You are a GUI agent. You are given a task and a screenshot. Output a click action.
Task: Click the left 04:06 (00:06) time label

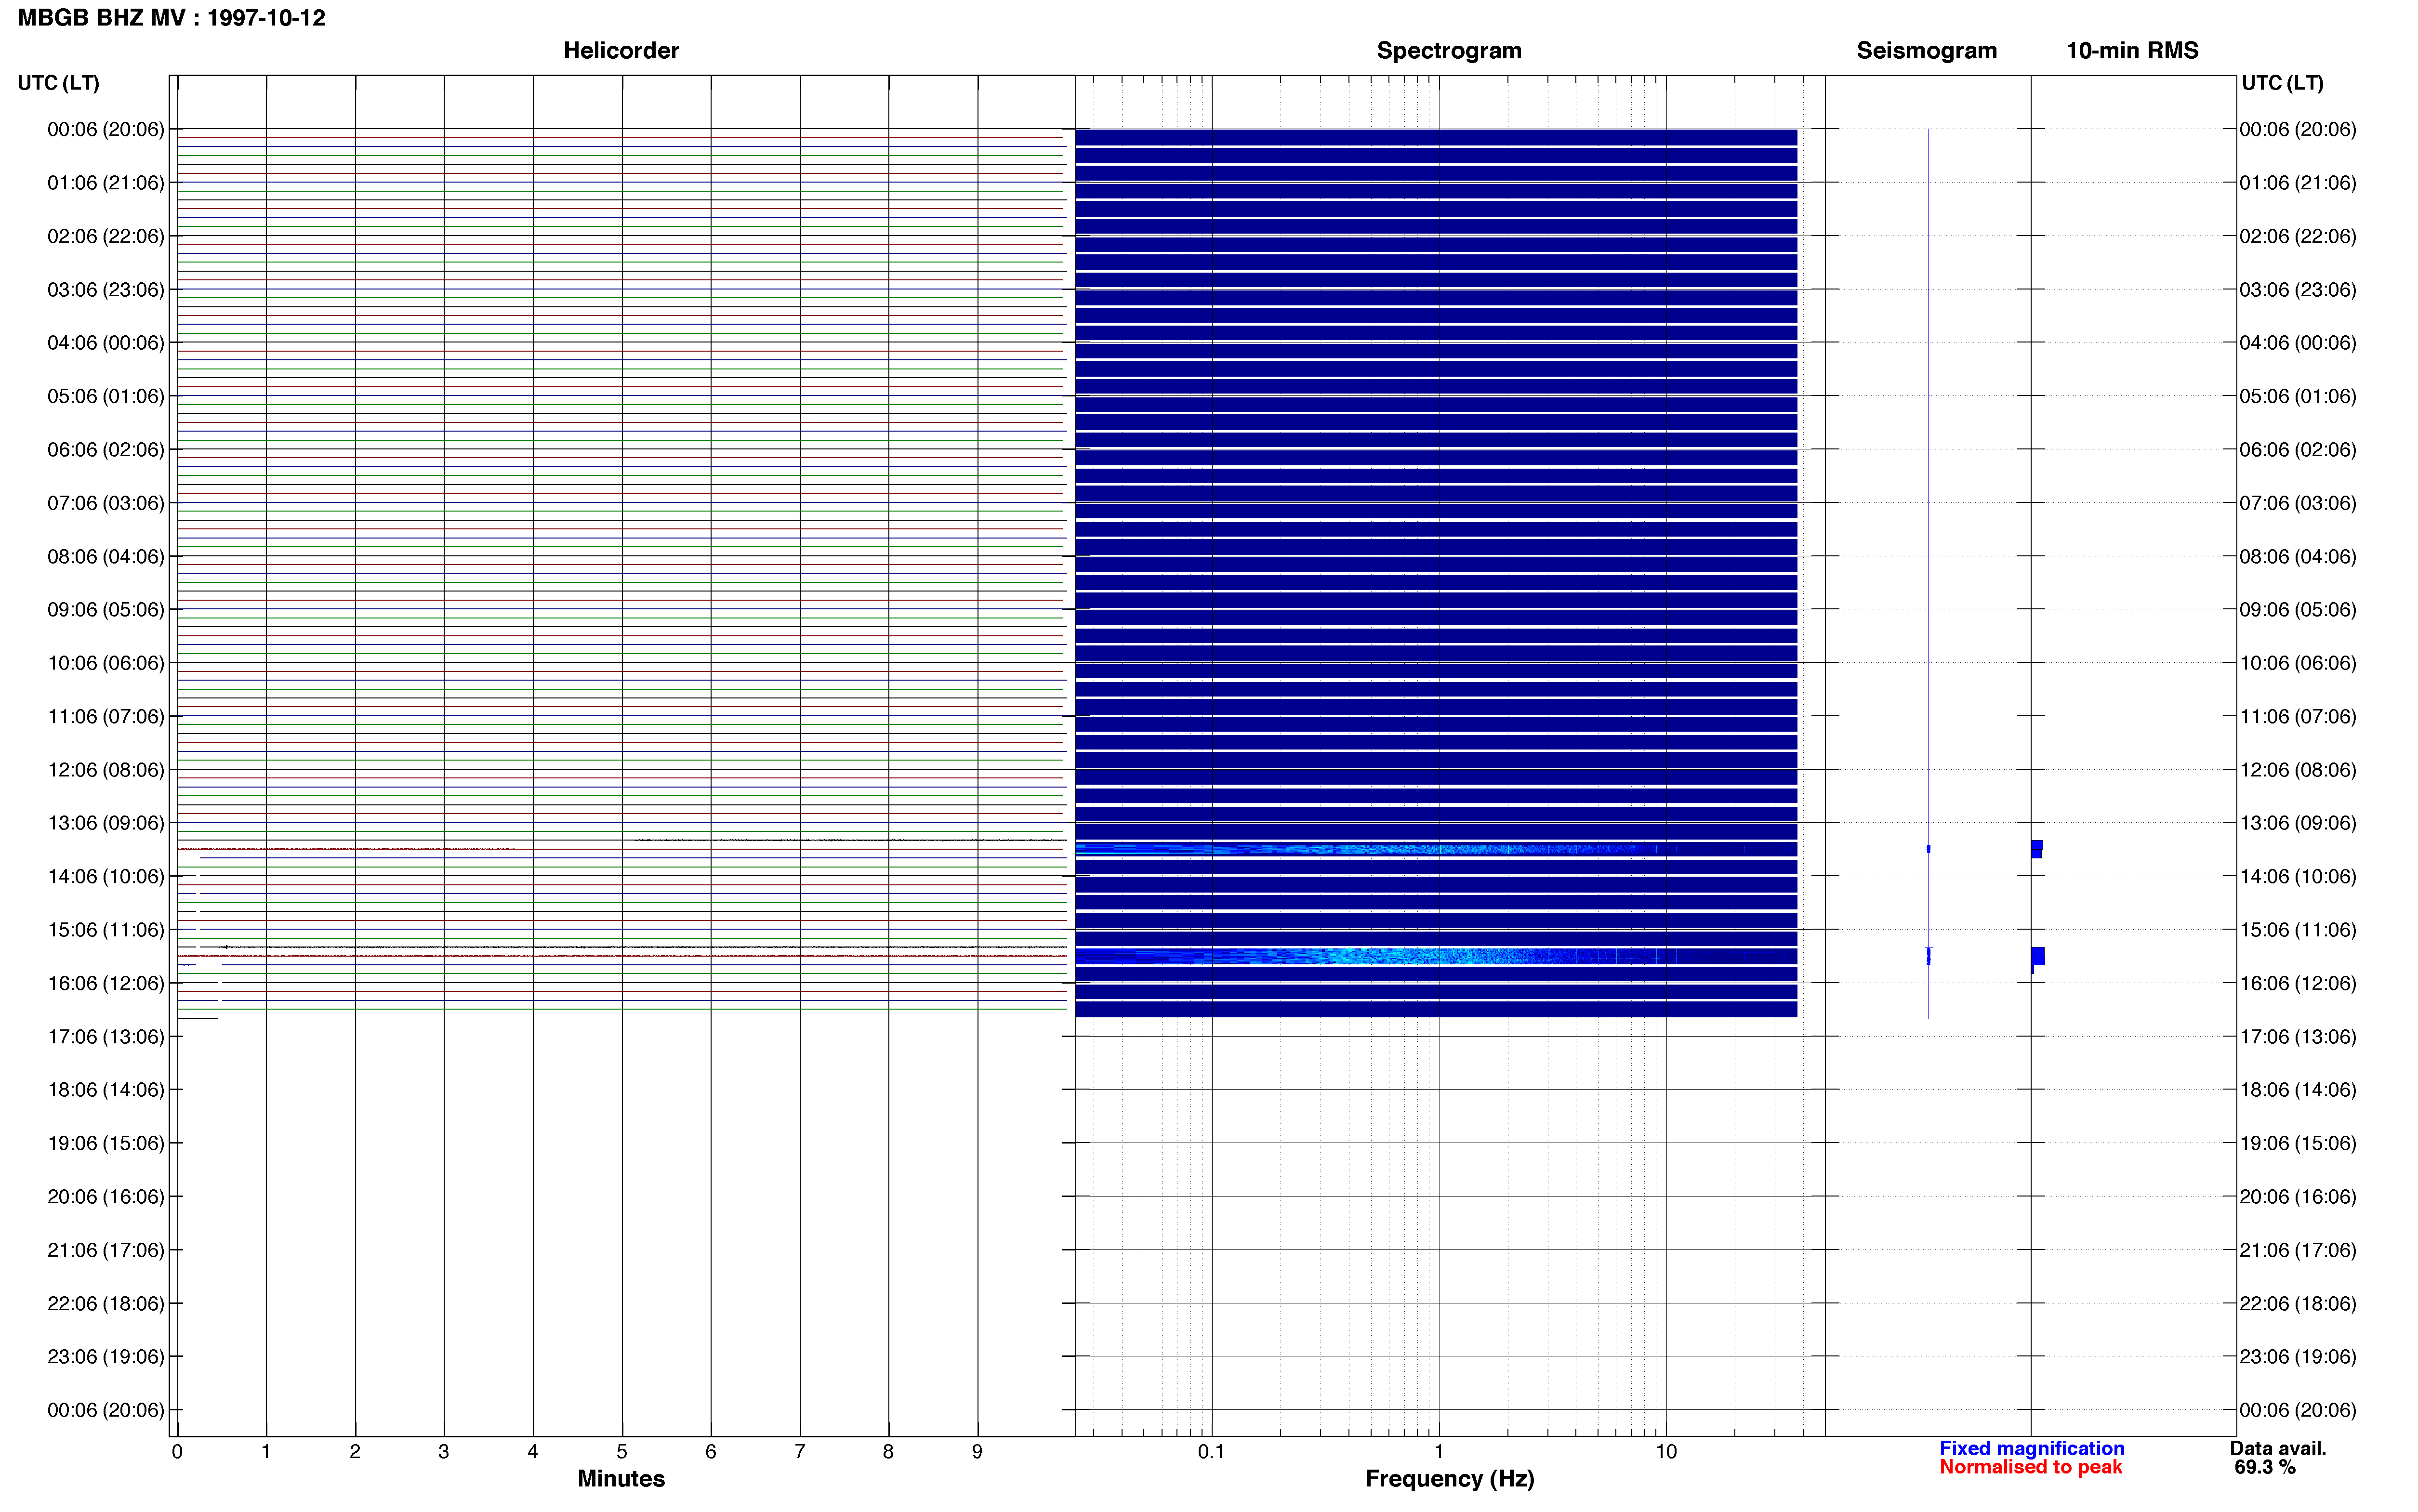[105, 343]
